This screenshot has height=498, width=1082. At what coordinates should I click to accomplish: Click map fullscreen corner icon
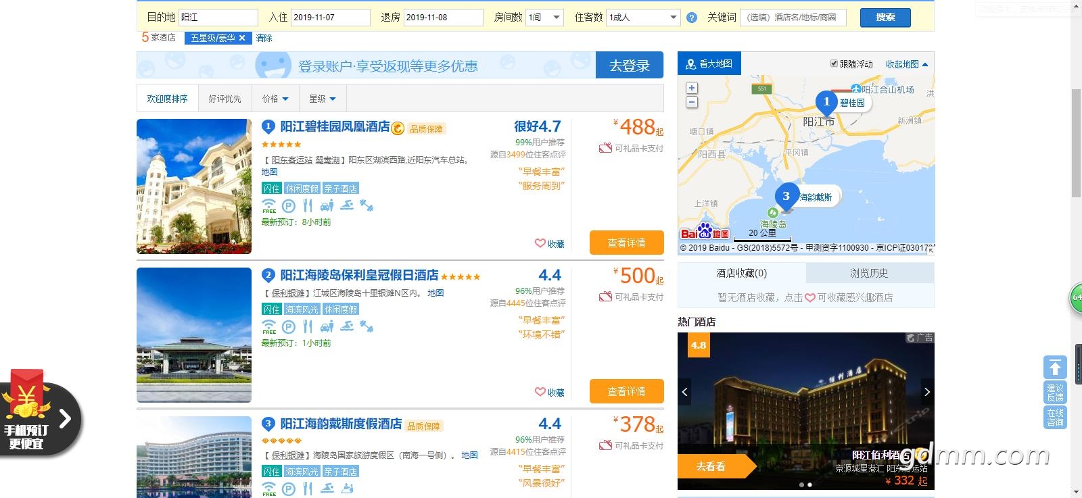click(x=931, y=249)
